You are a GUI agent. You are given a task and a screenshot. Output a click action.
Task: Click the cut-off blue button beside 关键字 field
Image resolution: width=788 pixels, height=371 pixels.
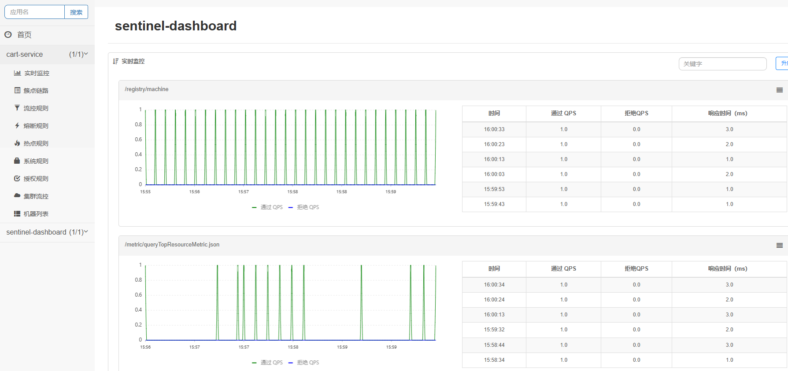(782, 63)
